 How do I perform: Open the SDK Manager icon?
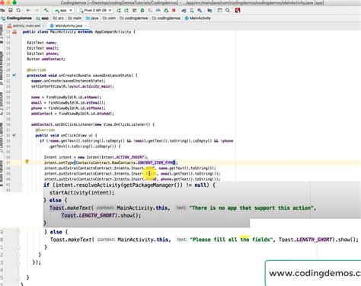[x=200, y=11]
